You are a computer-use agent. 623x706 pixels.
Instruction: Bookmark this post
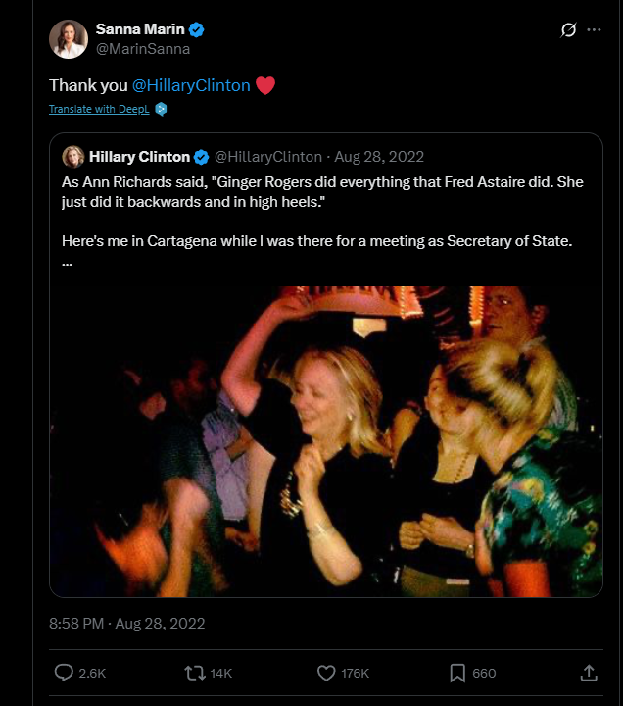pyautogui.click(x=456, y=673)
